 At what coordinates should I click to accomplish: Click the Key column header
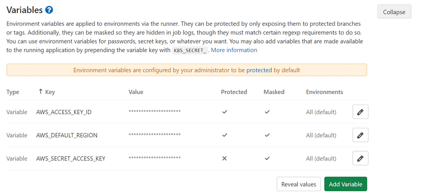pos(49,92)
